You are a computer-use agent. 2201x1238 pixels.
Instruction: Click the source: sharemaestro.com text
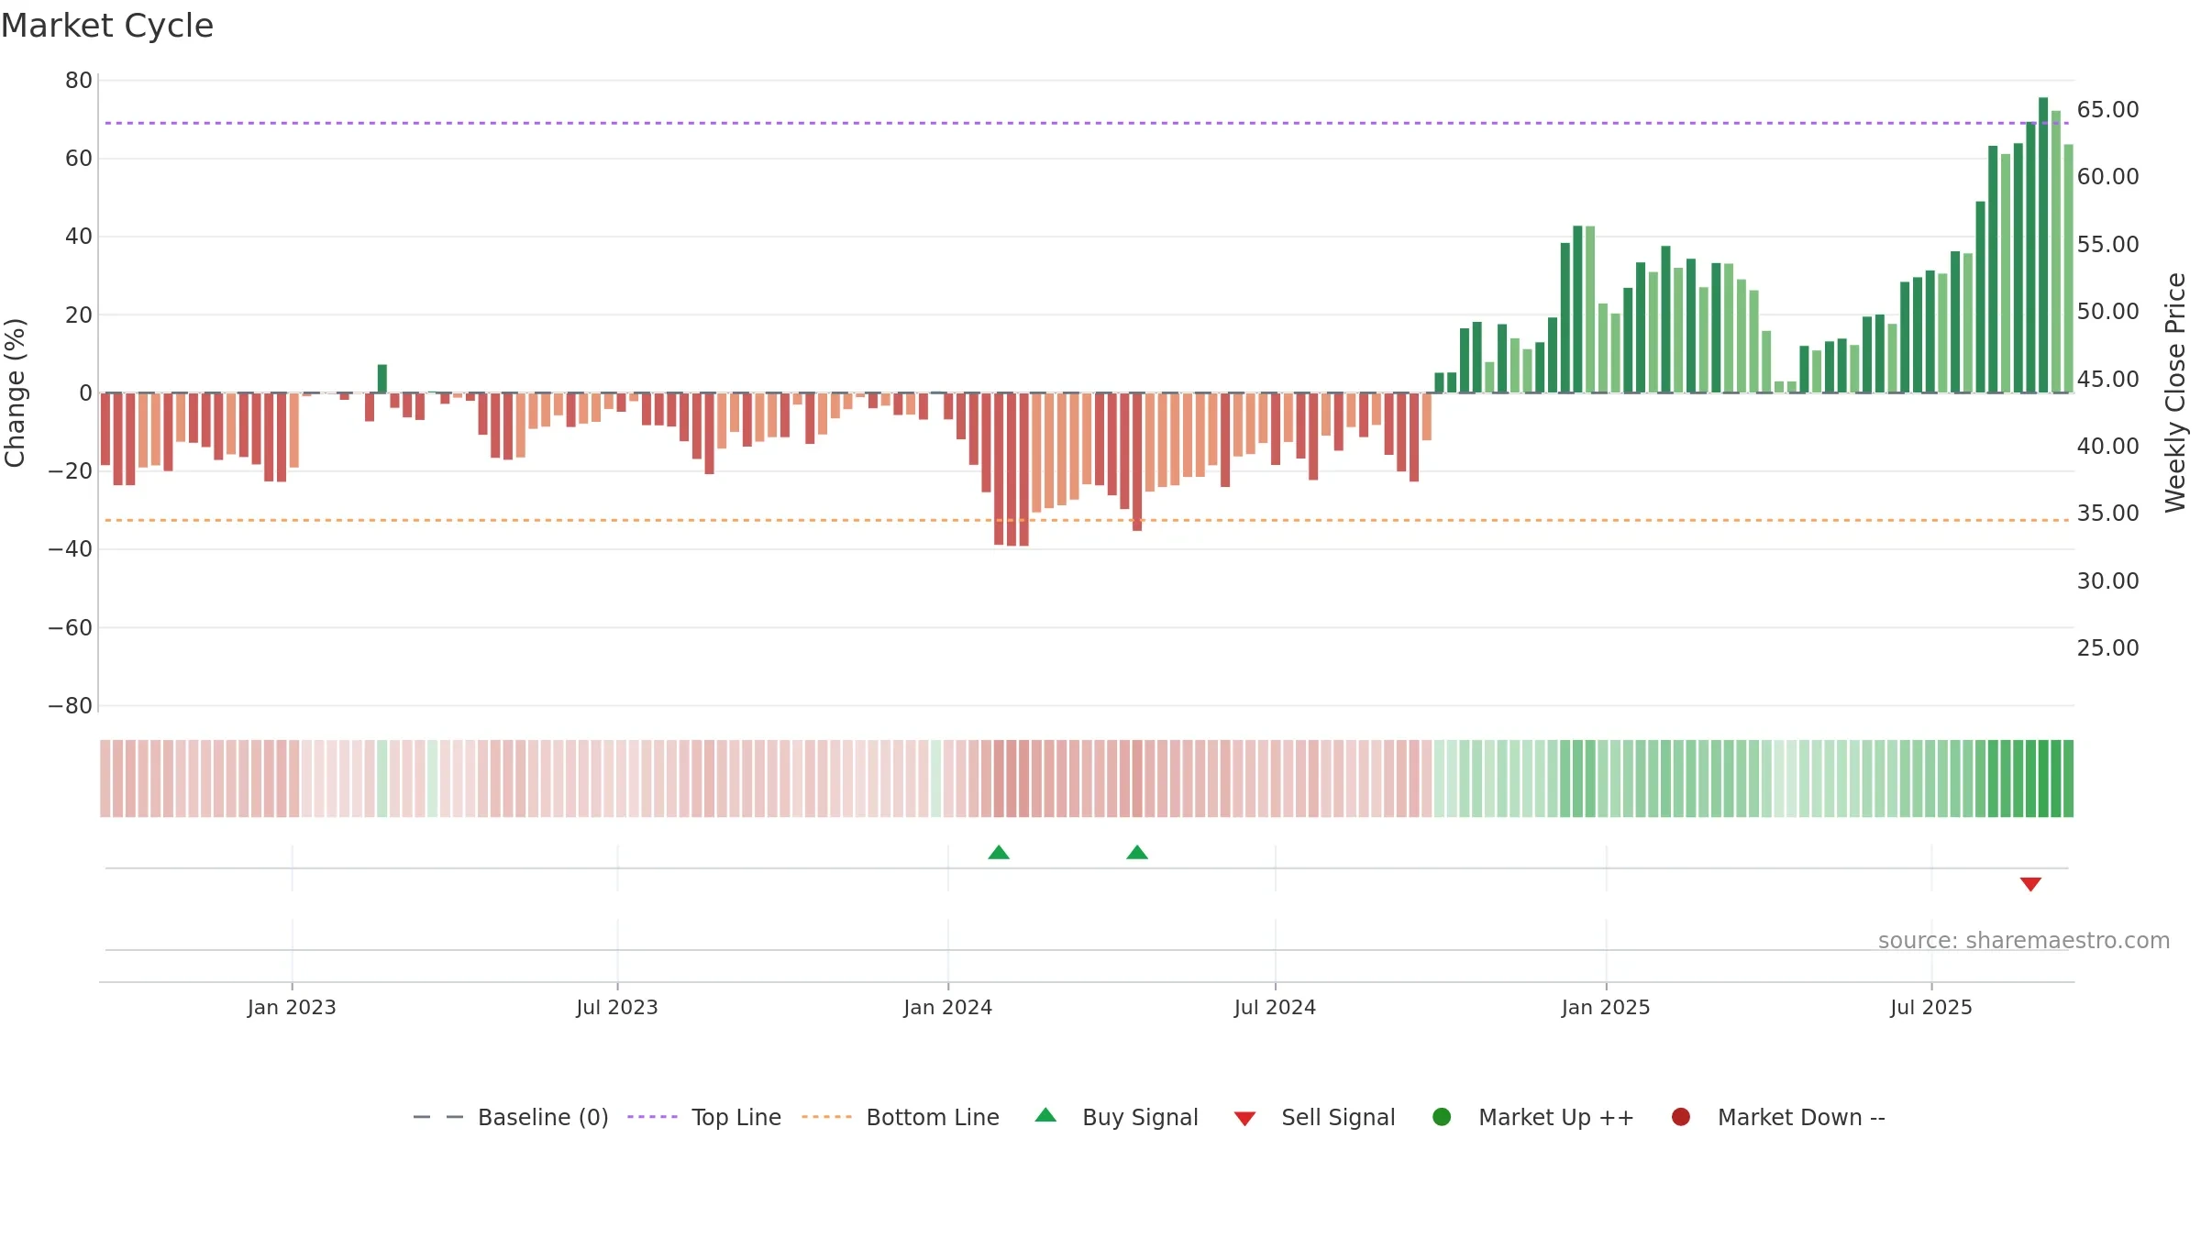2024,940
